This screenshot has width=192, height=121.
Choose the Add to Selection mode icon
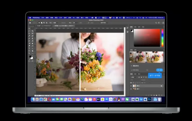tap(42, 23)
